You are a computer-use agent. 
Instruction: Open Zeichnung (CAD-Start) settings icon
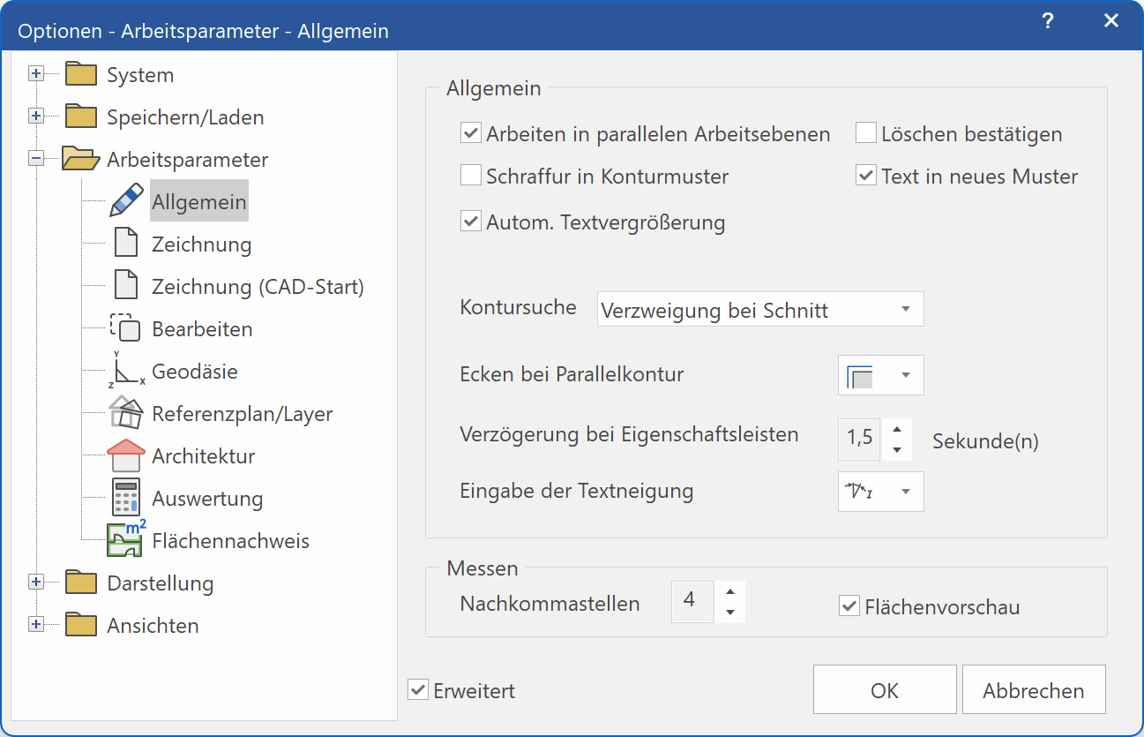click(126, 285)
